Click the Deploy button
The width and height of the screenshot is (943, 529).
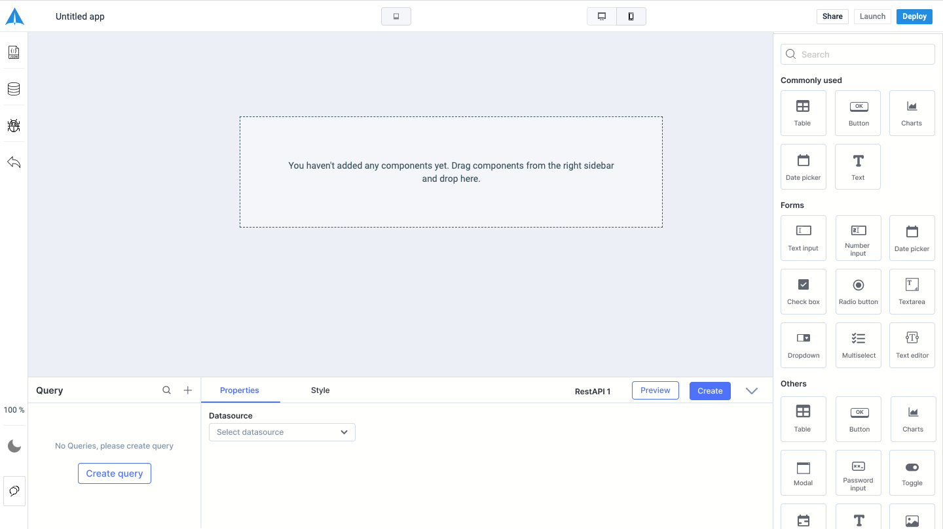pyautogui.click(x=914, y=16)
